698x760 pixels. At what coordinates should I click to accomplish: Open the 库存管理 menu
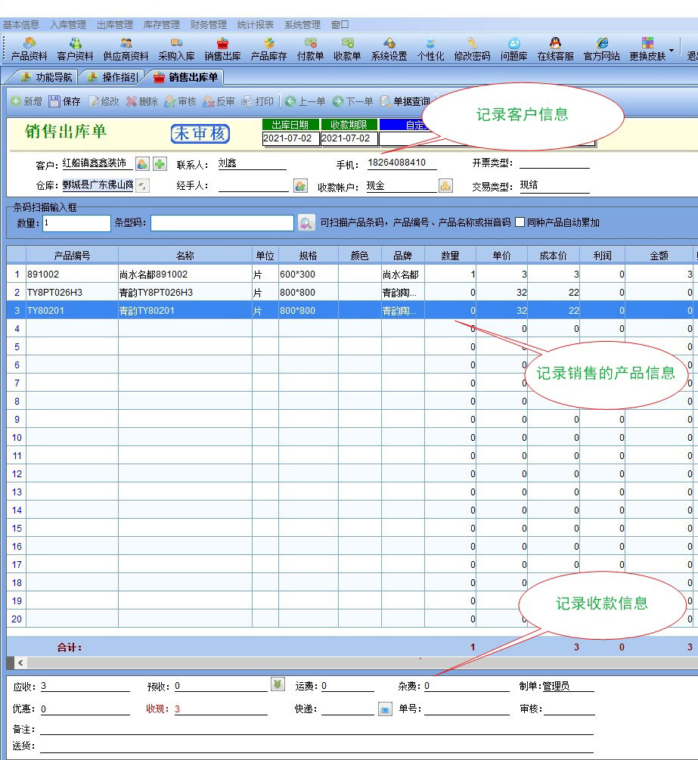coord(161,25)
